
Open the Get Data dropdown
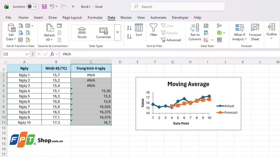coord(11,32)
